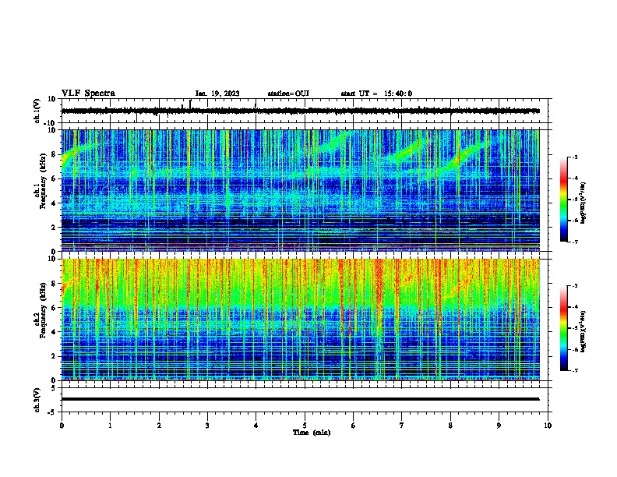Click the "5" tick on the time axis
617x477 pixels.
pyautogui.click(x=305, y=426)
